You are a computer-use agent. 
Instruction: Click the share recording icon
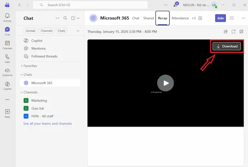tap(226, 31)
